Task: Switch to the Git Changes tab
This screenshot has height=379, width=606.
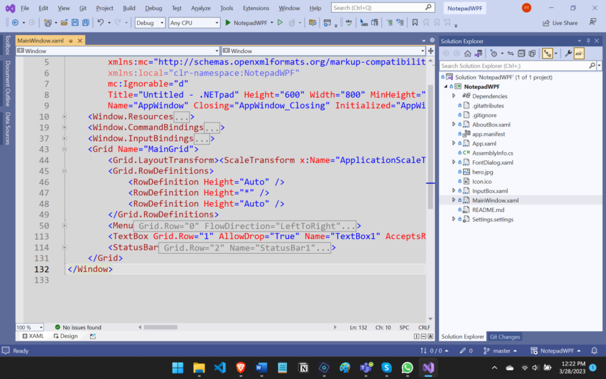Action: [504, 337]
